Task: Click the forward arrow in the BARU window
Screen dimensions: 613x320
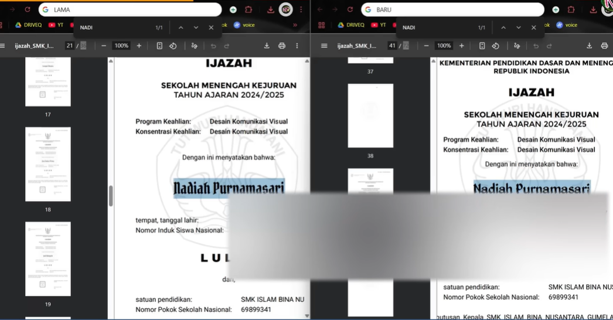Action: pyautogui.click(x=335, y=9)
